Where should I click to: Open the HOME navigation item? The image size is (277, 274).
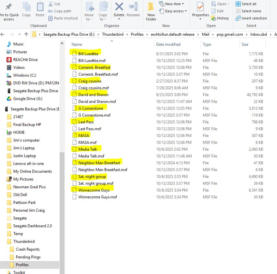pyautogui.click(x=16, y=132)
